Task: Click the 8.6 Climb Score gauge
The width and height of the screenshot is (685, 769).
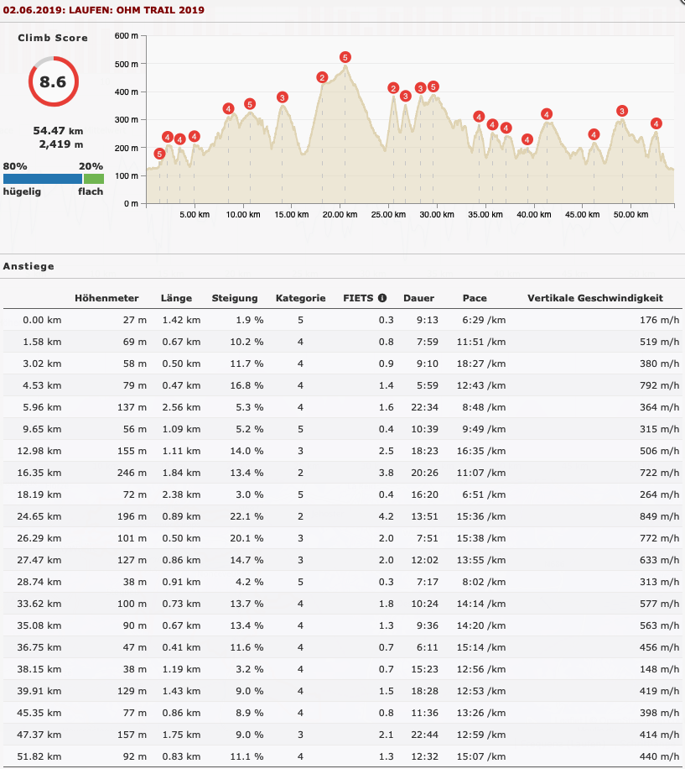Action: (x=54, y=81)
